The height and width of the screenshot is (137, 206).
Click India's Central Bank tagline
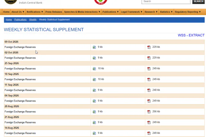click(x=31, y=3)
